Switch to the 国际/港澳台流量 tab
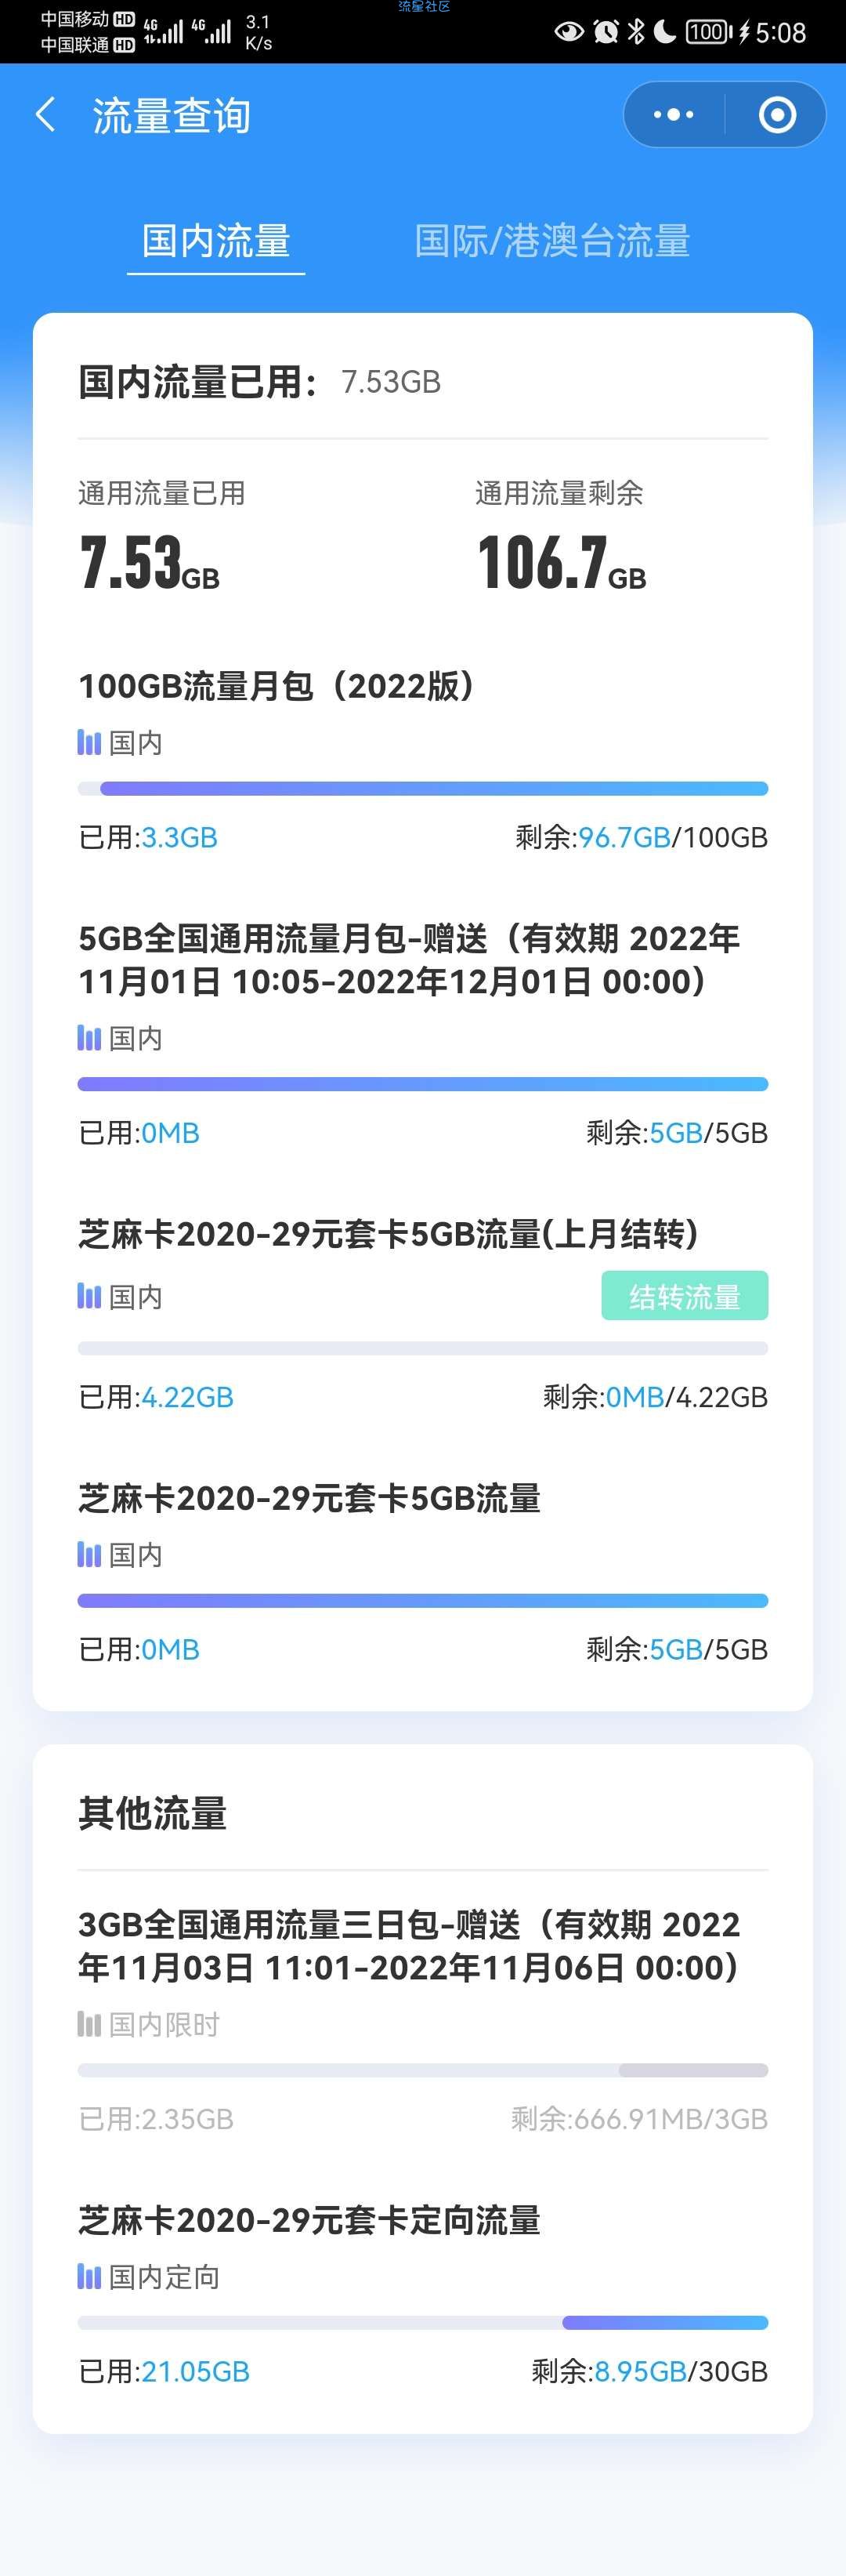Viewport: 846px width, 2576px height. [x=552, y=241]
